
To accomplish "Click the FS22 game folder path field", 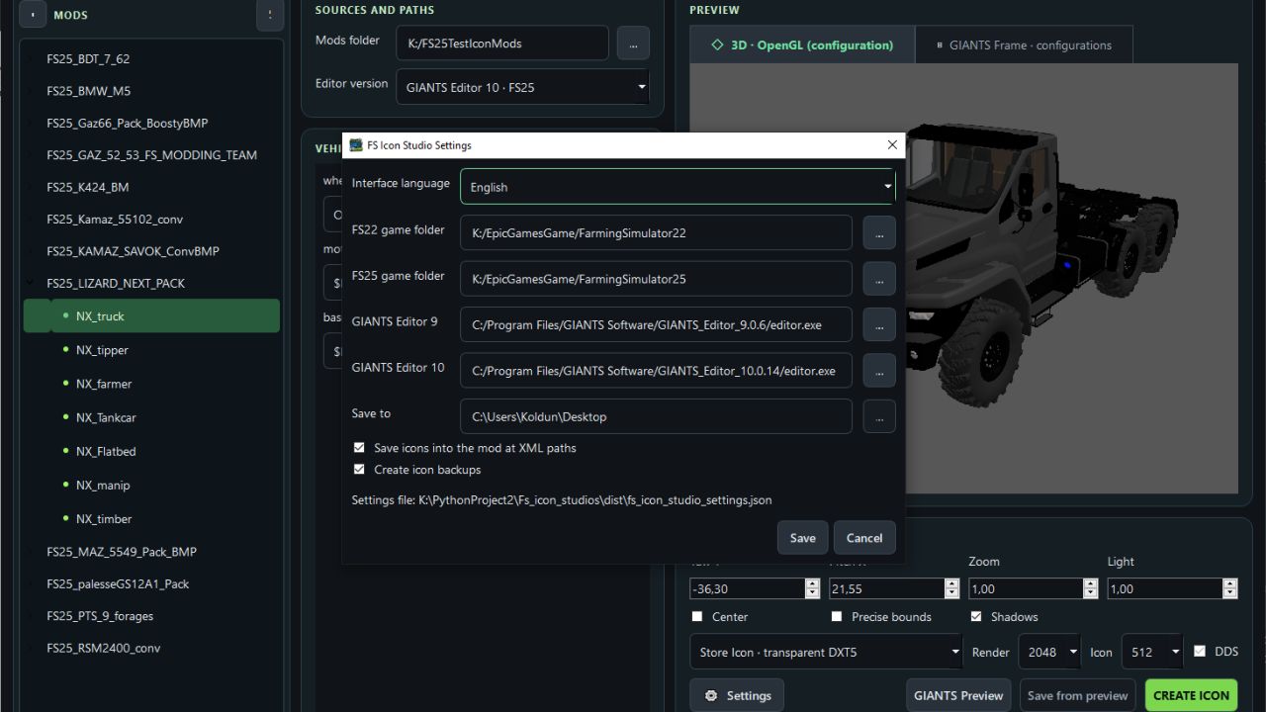I will pyautogui.click(x=656, y=233).
